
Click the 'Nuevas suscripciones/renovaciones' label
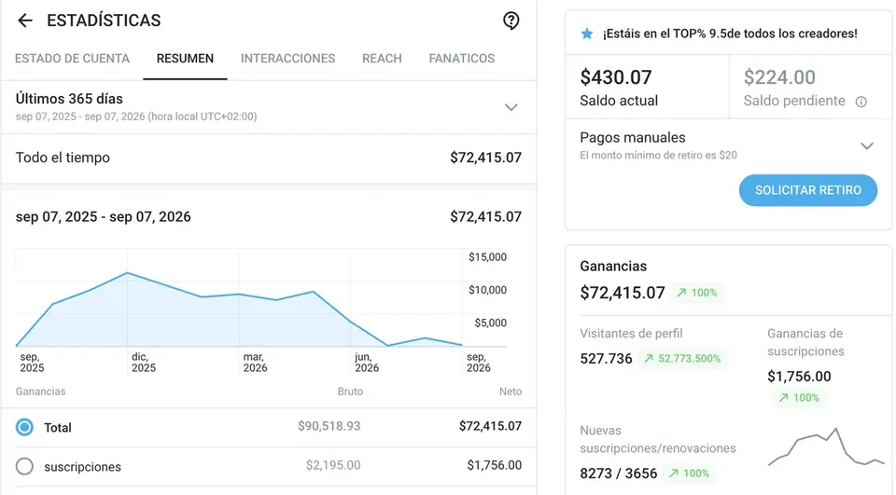[658, 439]
